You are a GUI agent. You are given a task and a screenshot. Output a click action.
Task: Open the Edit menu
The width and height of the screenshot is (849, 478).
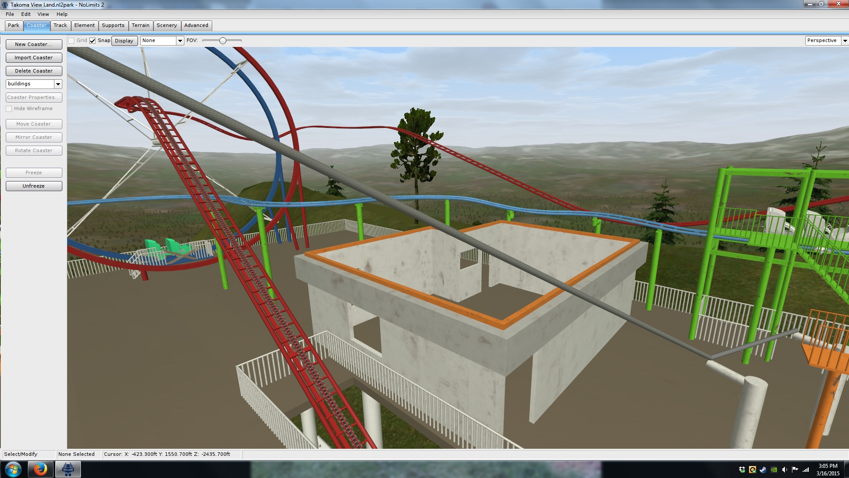[x=26, y=14]
